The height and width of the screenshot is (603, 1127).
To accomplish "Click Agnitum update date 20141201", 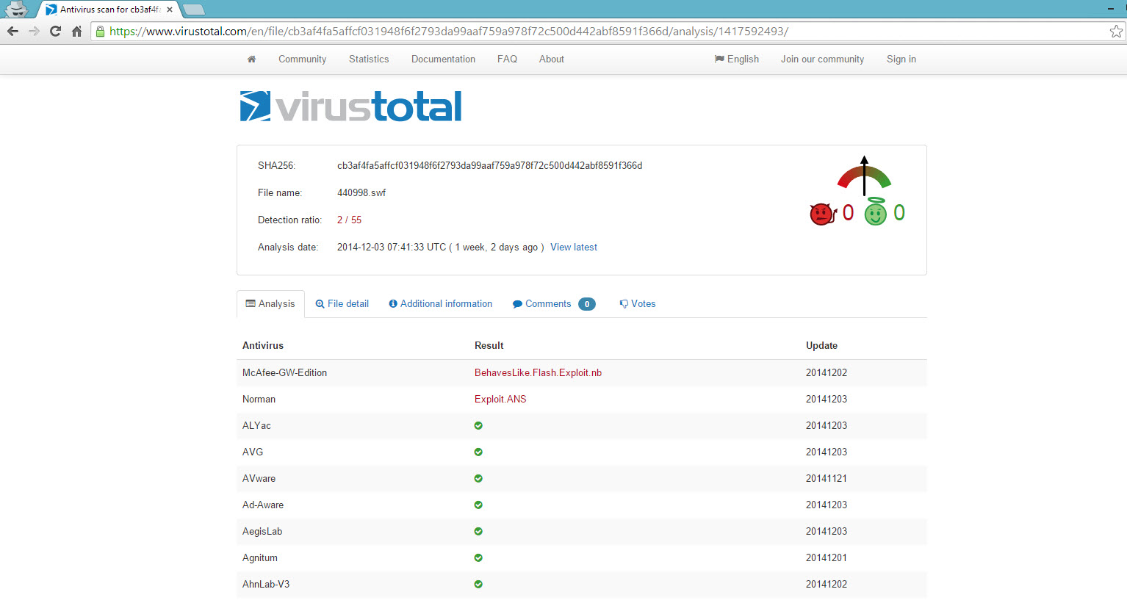I will tap(827, 557).
